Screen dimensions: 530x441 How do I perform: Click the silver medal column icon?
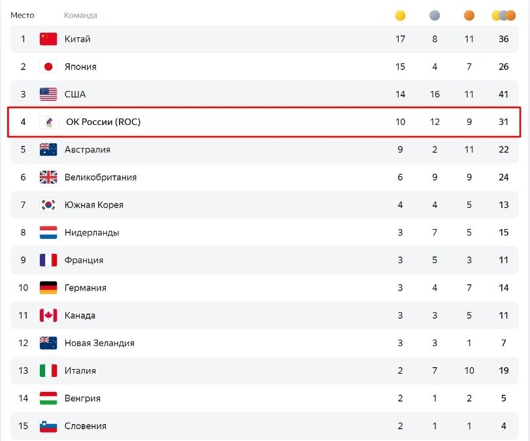(435, 15)
